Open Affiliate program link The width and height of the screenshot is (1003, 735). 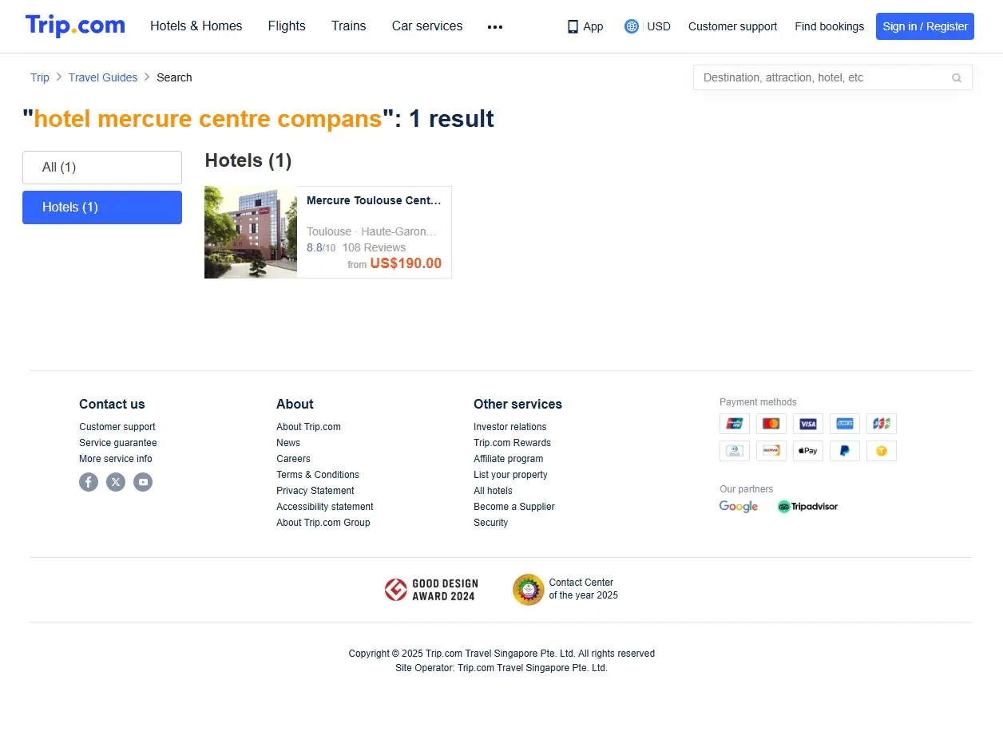[x=509, y=459]
